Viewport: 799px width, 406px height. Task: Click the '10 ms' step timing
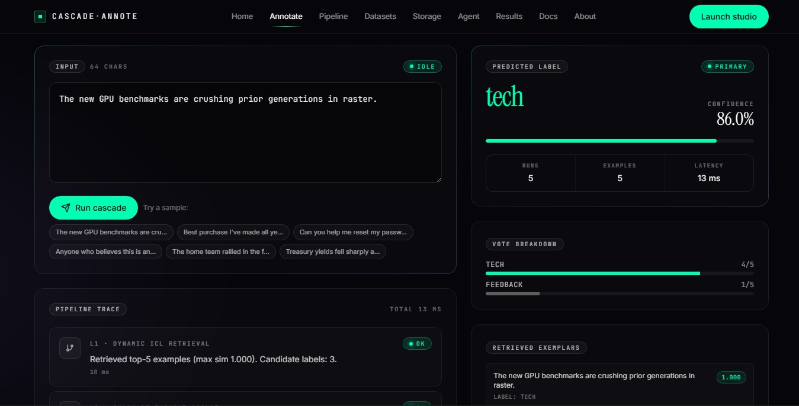pos(100,372)
